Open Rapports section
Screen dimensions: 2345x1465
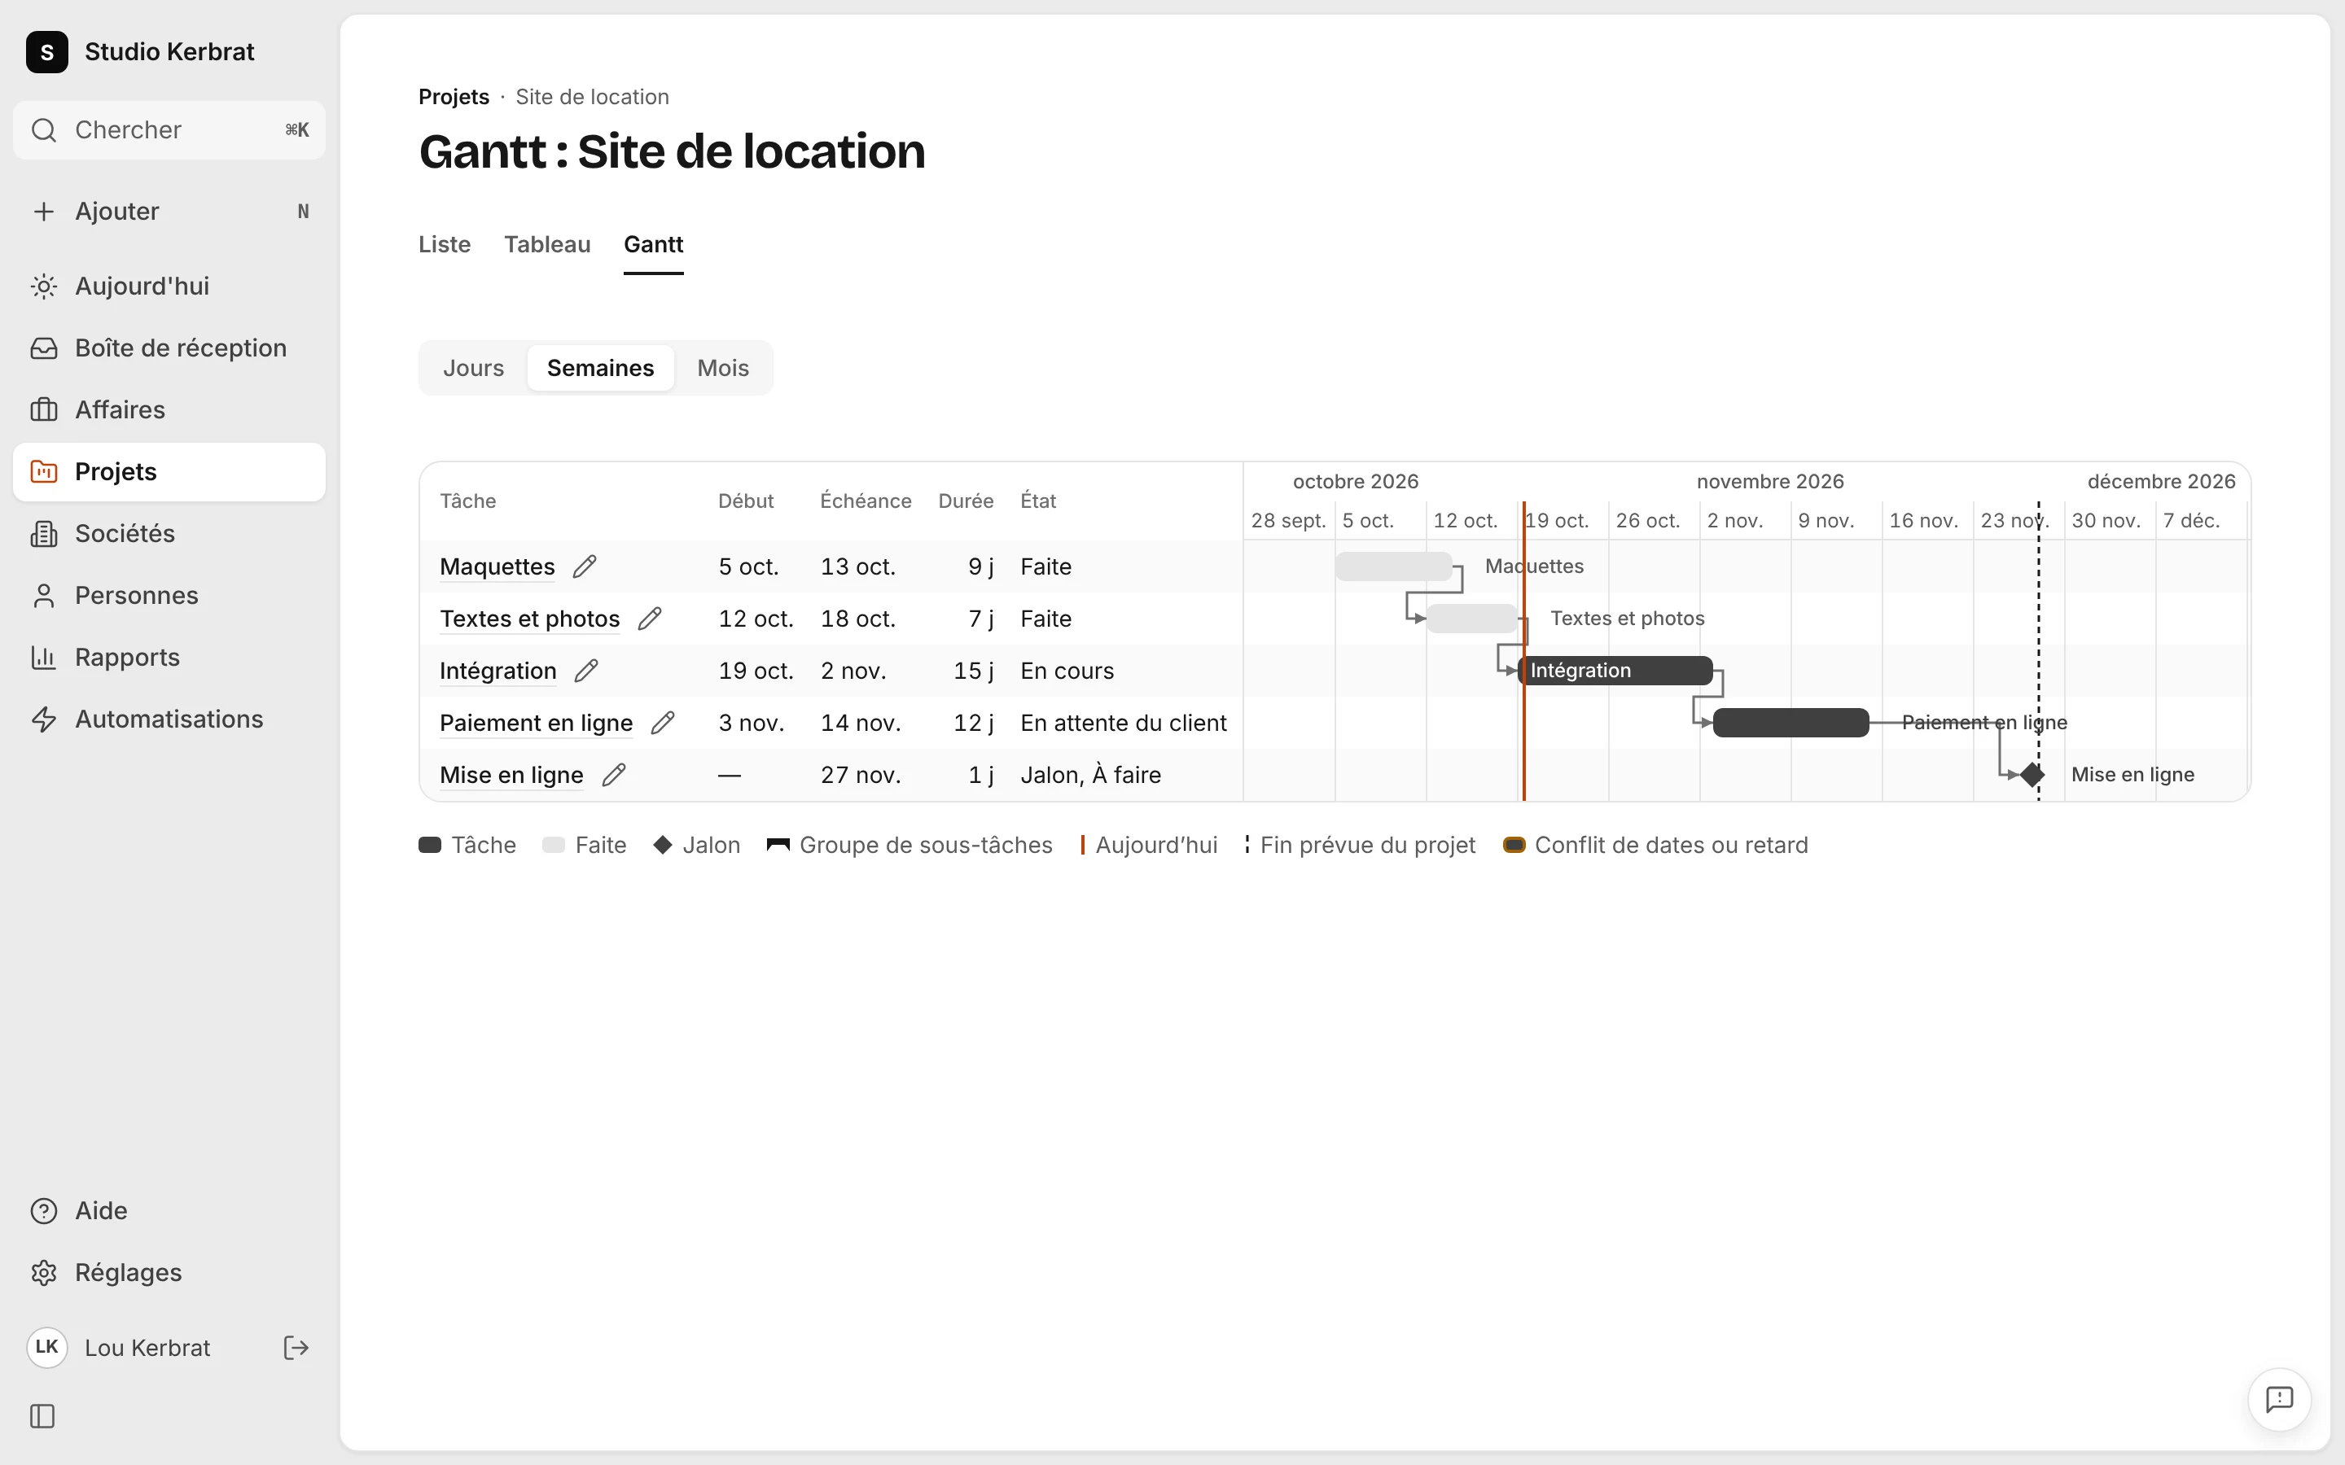point(169,657)
